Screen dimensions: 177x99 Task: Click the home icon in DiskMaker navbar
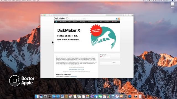[x=56, y=22]
